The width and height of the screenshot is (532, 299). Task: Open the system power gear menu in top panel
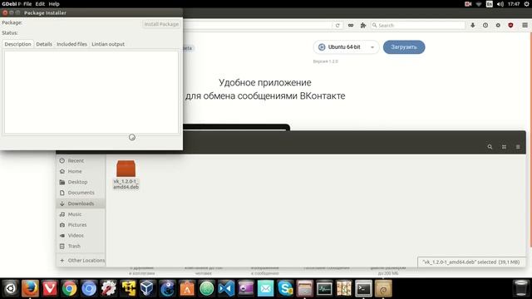[x=526, y=4]
